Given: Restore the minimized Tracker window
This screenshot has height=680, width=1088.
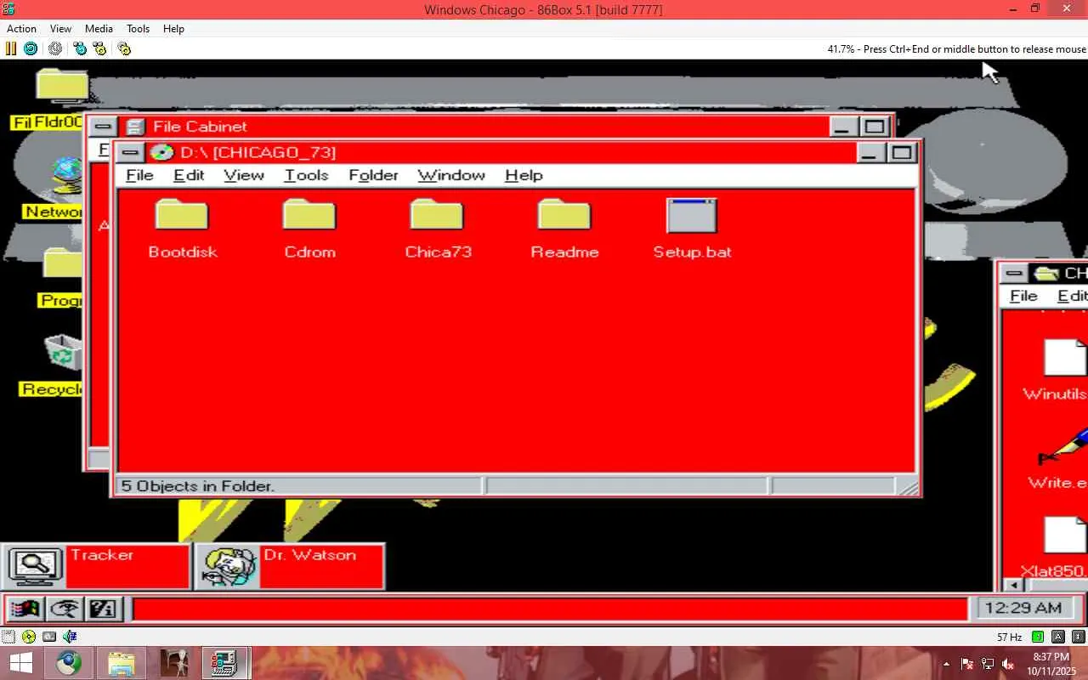Looking at the screenshot, I should (x=95, y=566).
